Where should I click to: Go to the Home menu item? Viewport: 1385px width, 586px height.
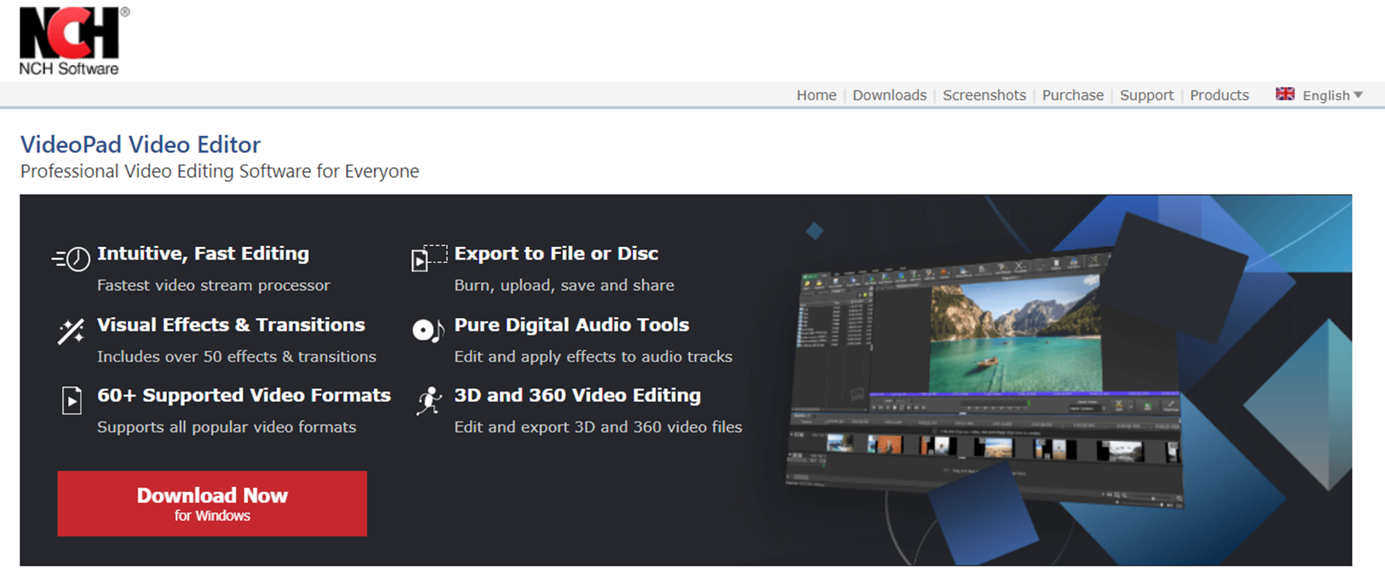[816, 95]
